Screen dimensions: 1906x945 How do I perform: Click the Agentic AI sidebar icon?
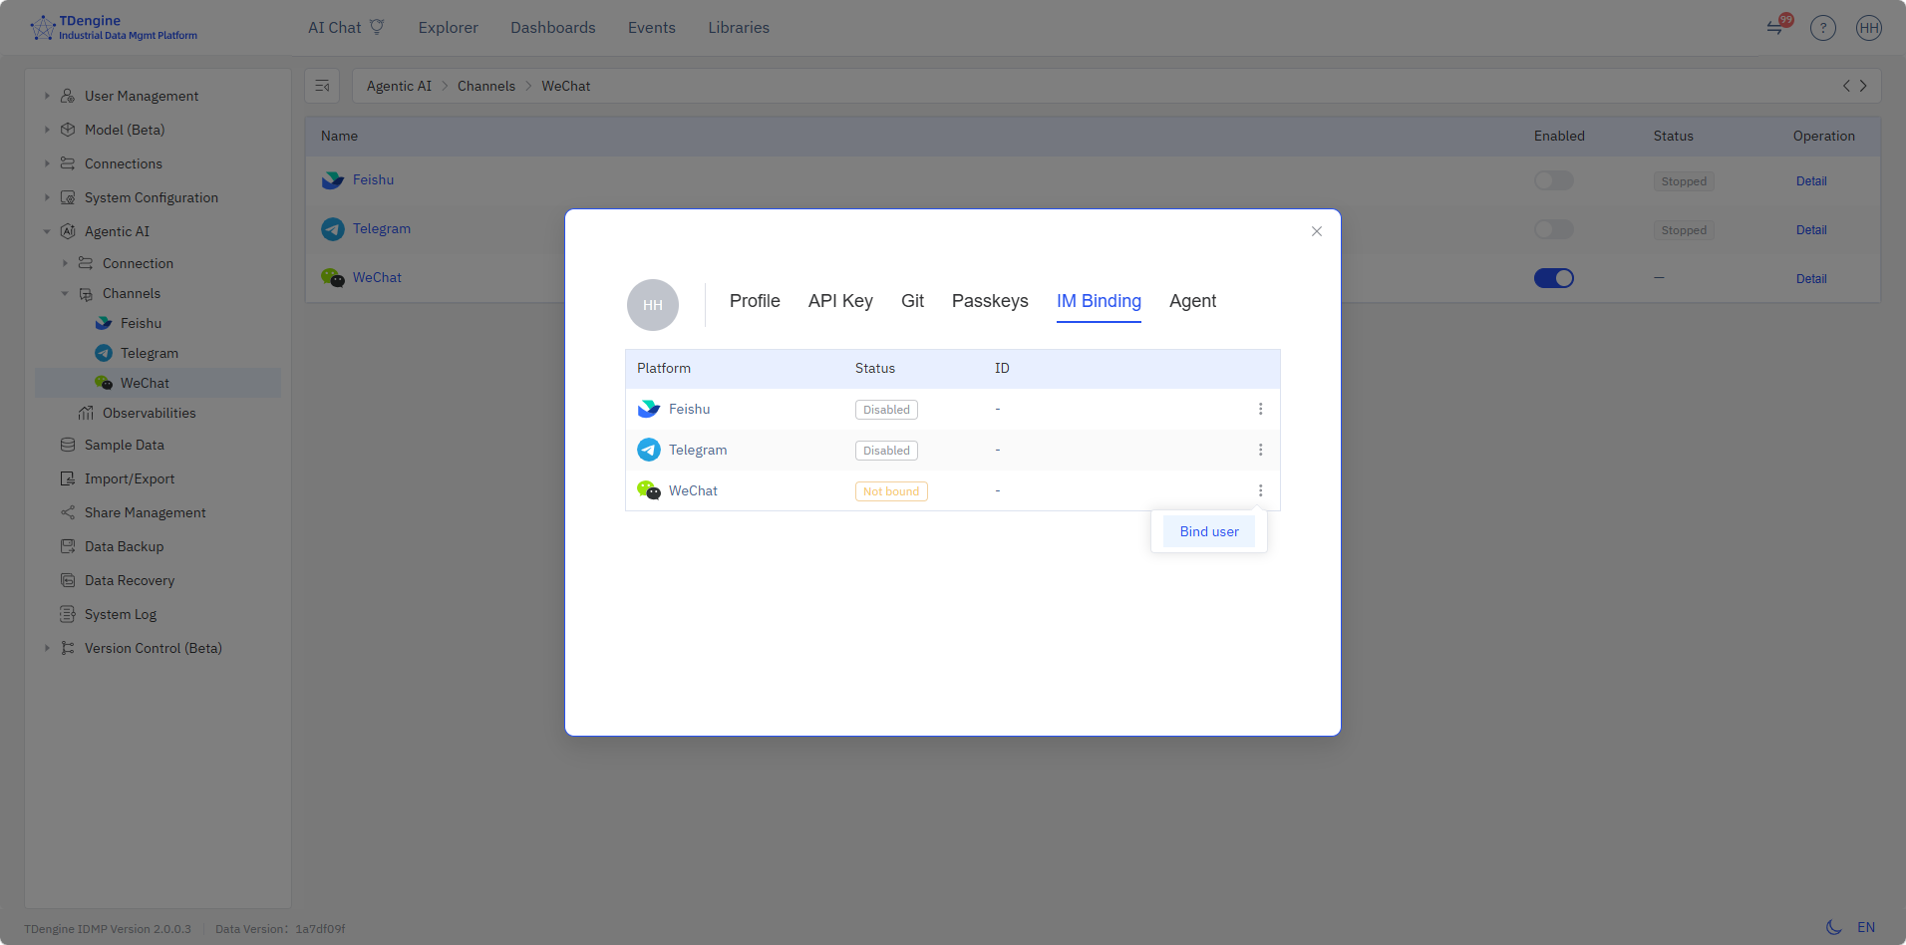68,231
